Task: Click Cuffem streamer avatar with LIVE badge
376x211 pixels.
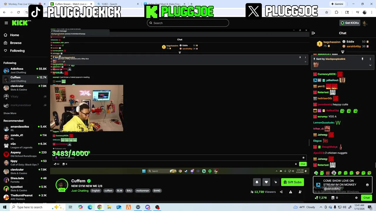Action: tap(62, 185)
